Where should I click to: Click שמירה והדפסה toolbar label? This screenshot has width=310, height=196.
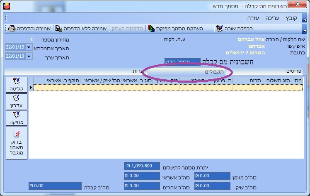click(34, 29)
